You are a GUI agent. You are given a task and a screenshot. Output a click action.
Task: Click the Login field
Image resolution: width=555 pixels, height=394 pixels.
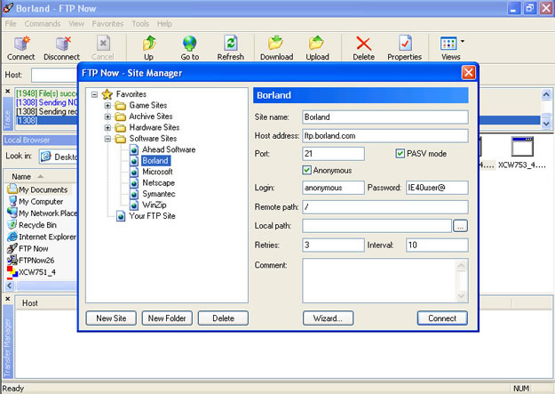pyautogui.click(x=333, y=188)
